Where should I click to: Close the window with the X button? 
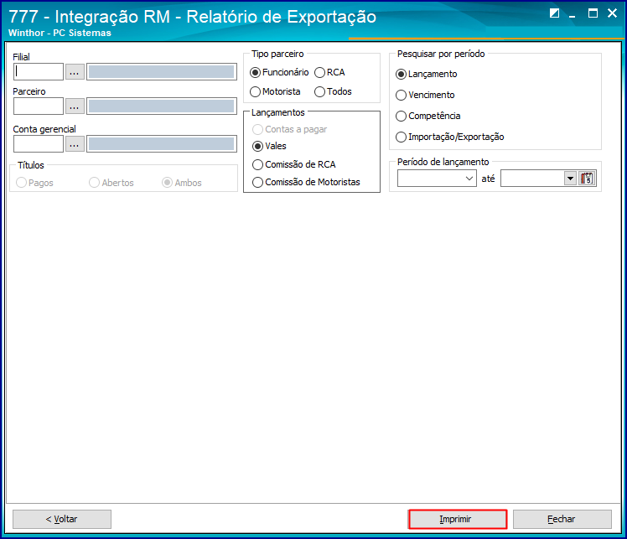(x=612, y=13)
